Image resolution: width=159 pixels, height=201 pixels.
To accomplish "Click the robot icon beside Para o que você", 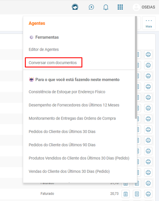I will coord(32,80).
